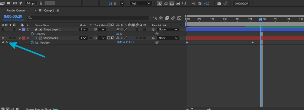
Task: Toggle the transparency grid
Action: (x=166, y=4)
